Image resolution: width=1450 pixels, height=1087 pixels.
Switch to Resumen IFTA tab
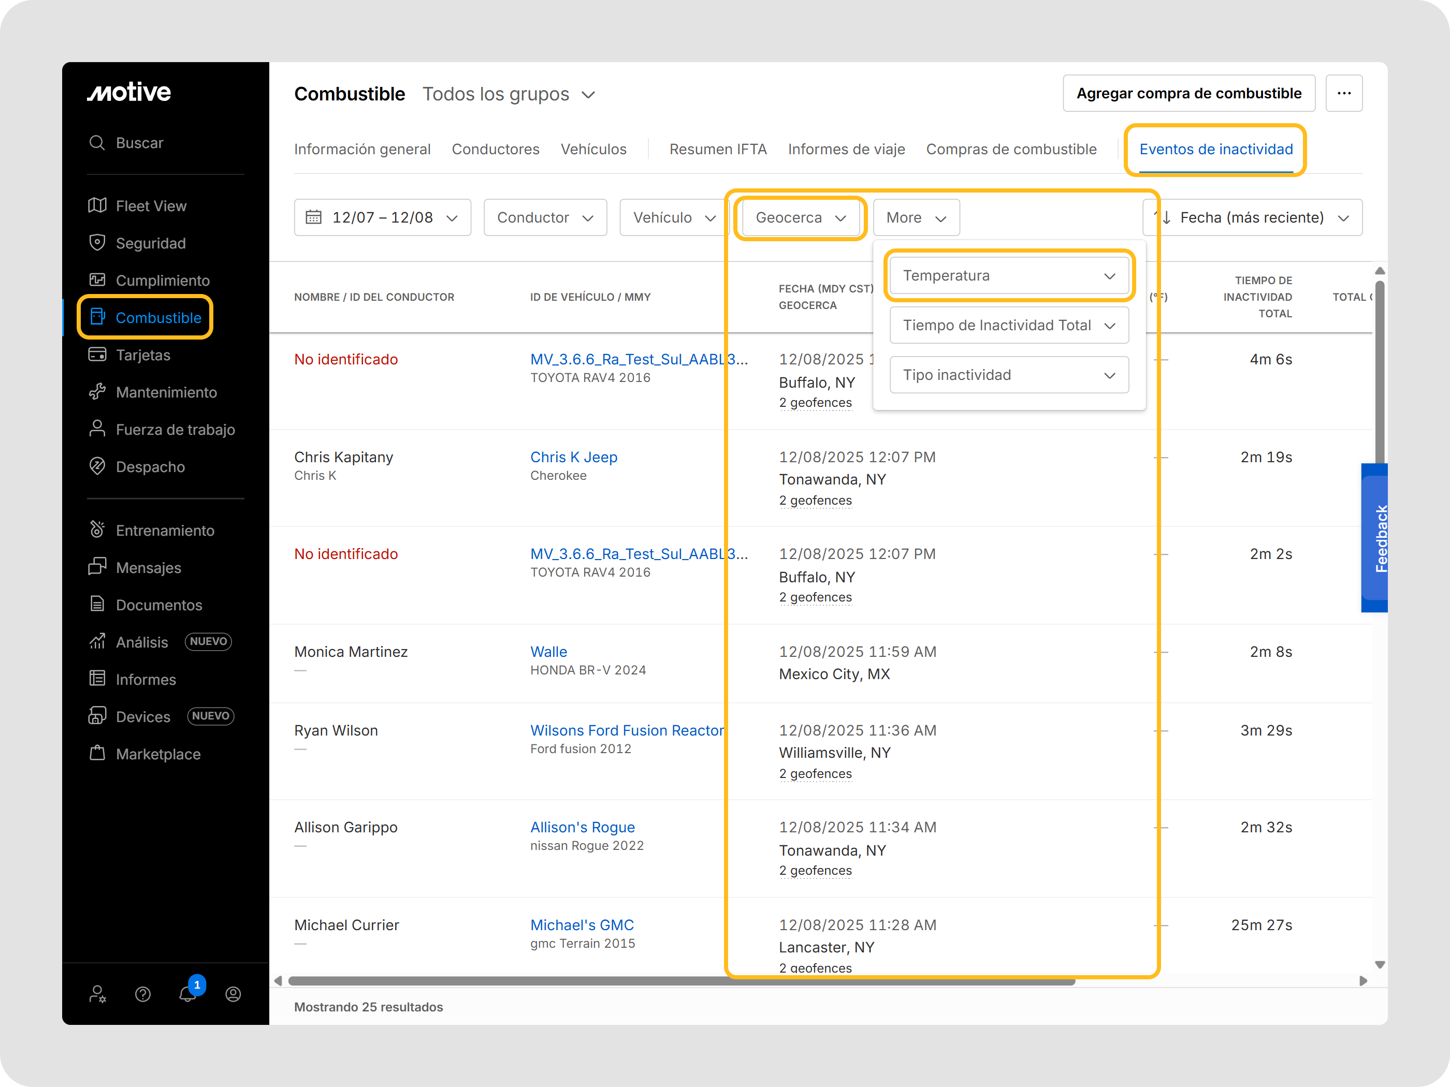[718, 150]
